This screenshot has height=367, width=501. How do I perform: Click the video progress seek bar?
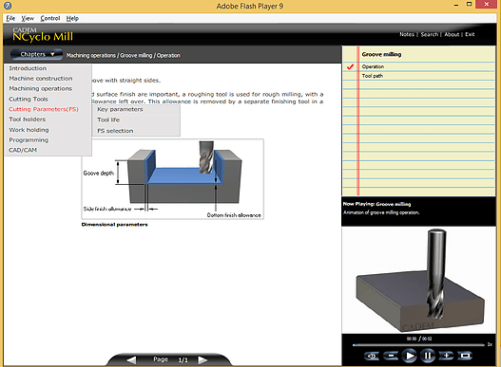[418, 344]
